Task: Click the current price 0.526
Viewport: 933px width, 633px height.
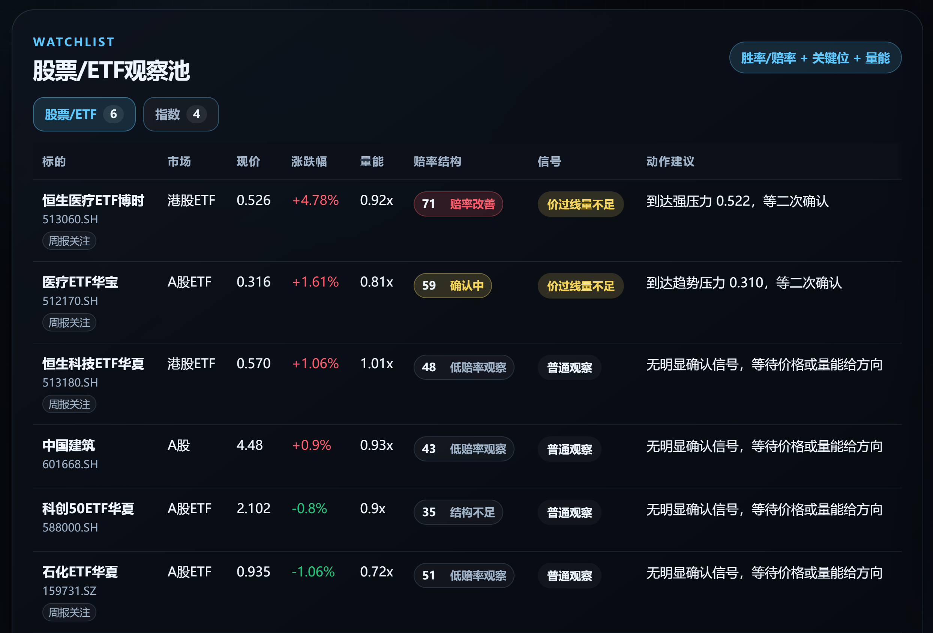Action: point(254,200)
